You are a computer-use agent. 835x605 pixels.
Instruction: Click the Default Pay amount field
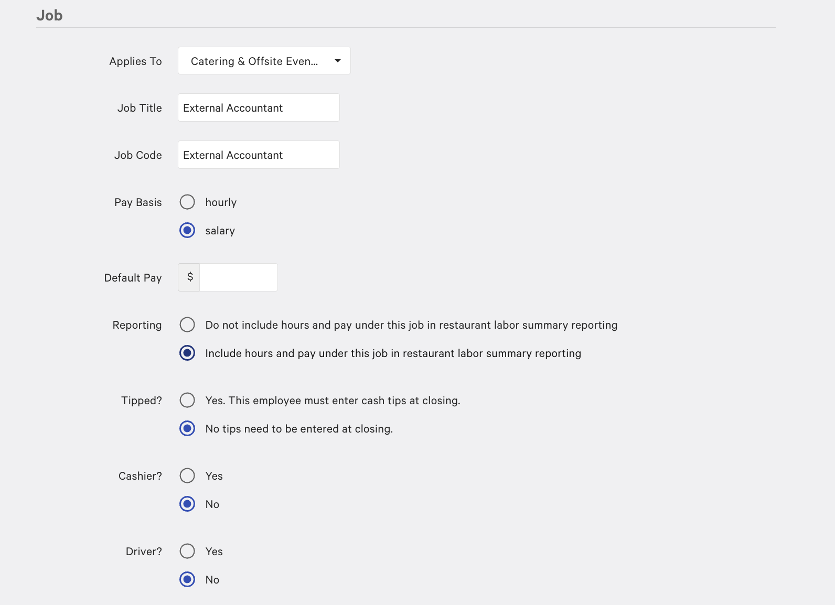tap(239, 277)
